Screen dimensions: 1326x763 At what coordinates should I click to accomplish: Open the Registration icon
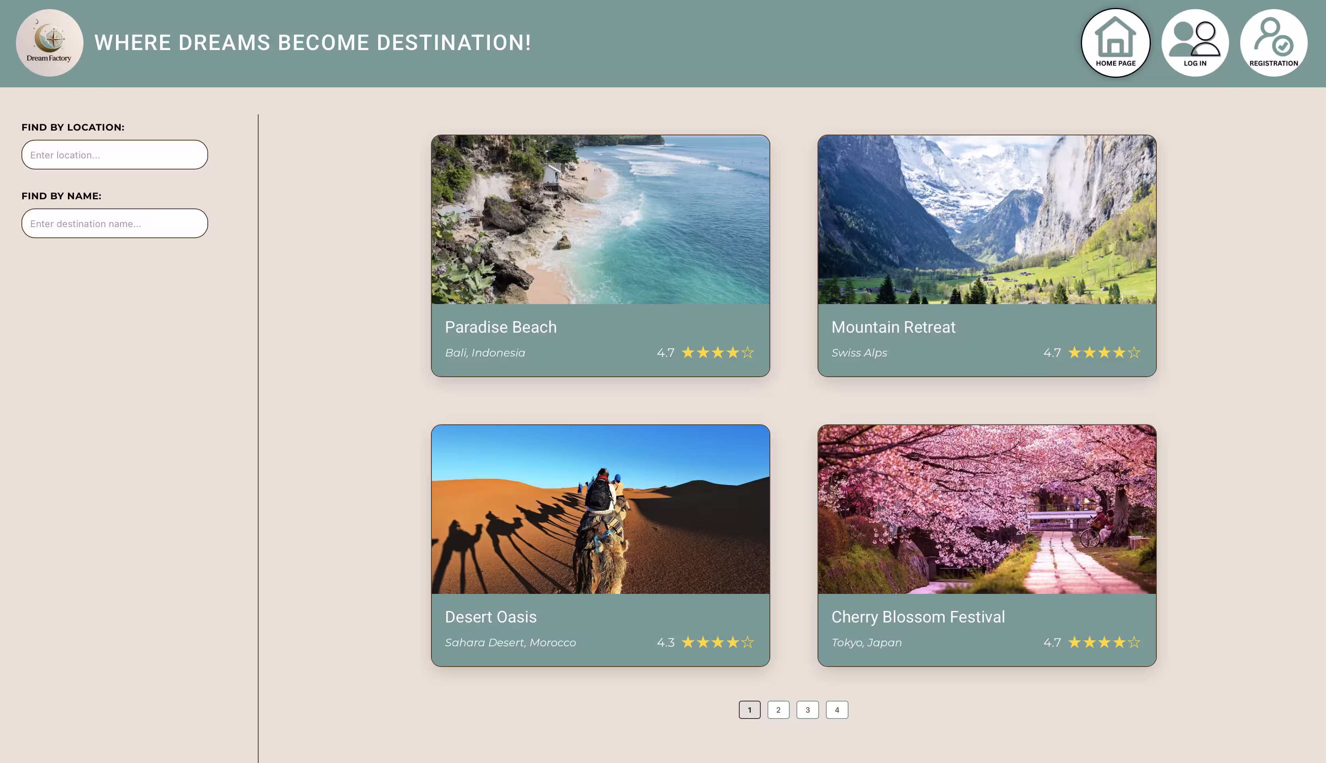pyautogui.click(x=1274, y=43)
